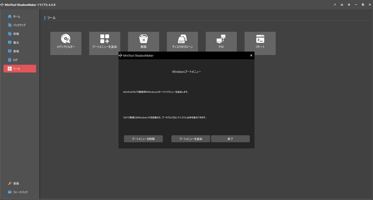
Task: Click the 登録 (register) key entry
Action: pyautogui.click(x=13, y=183)
